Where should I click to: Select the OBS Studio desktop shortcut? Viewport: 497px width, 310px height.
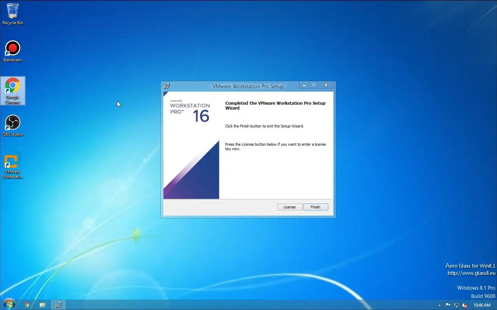pos(13,126)
